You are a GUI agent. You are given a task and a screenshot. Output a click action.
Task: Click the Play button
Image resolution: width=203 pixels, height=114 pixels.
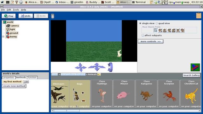pyautogui.click(x=9, y=16)
